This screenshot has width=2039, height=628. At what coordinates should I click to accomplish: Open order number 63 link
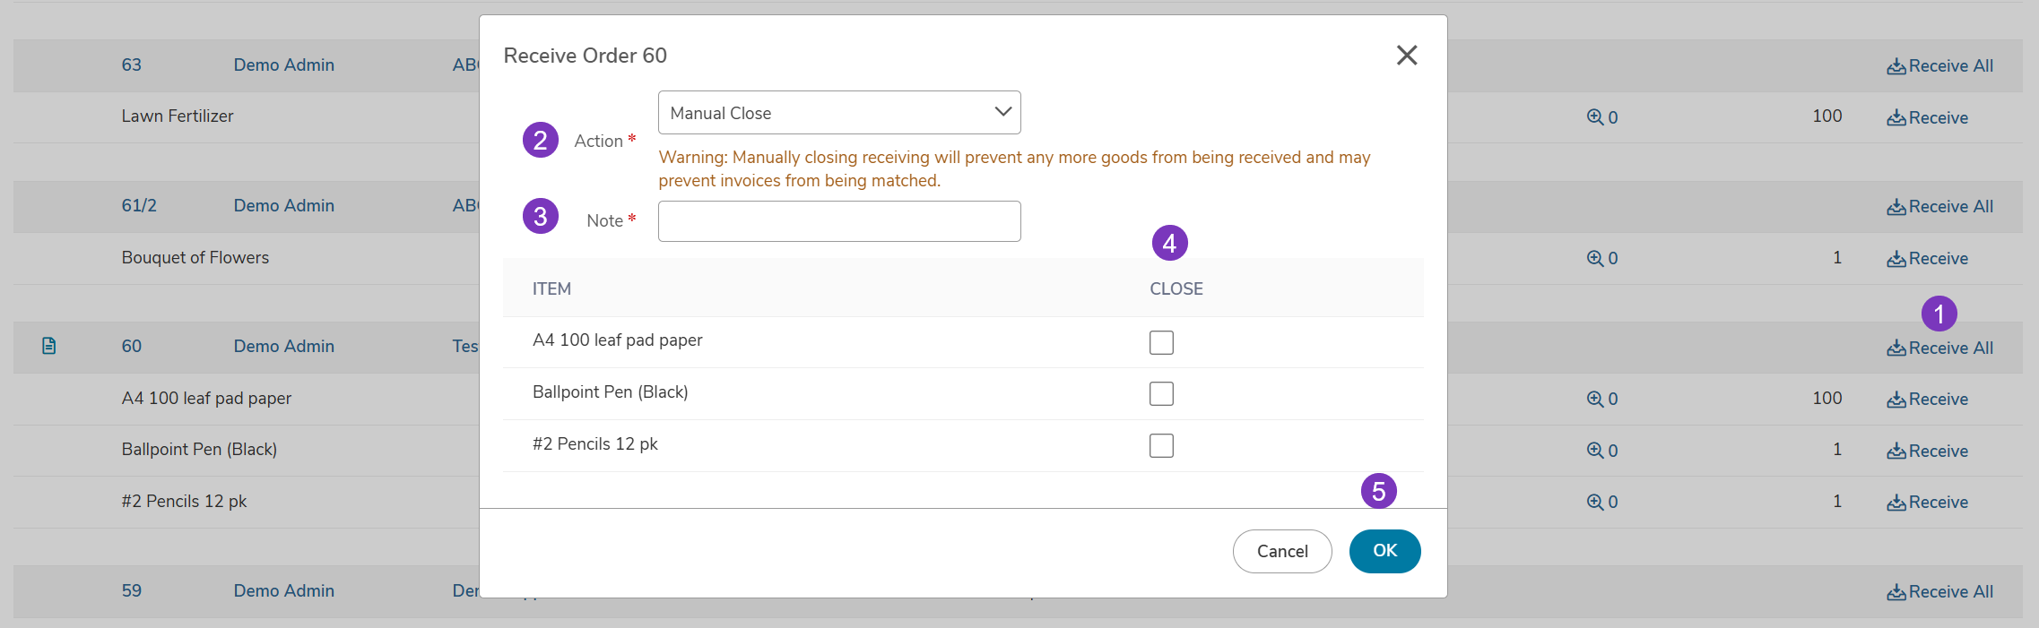click(132, 65)
